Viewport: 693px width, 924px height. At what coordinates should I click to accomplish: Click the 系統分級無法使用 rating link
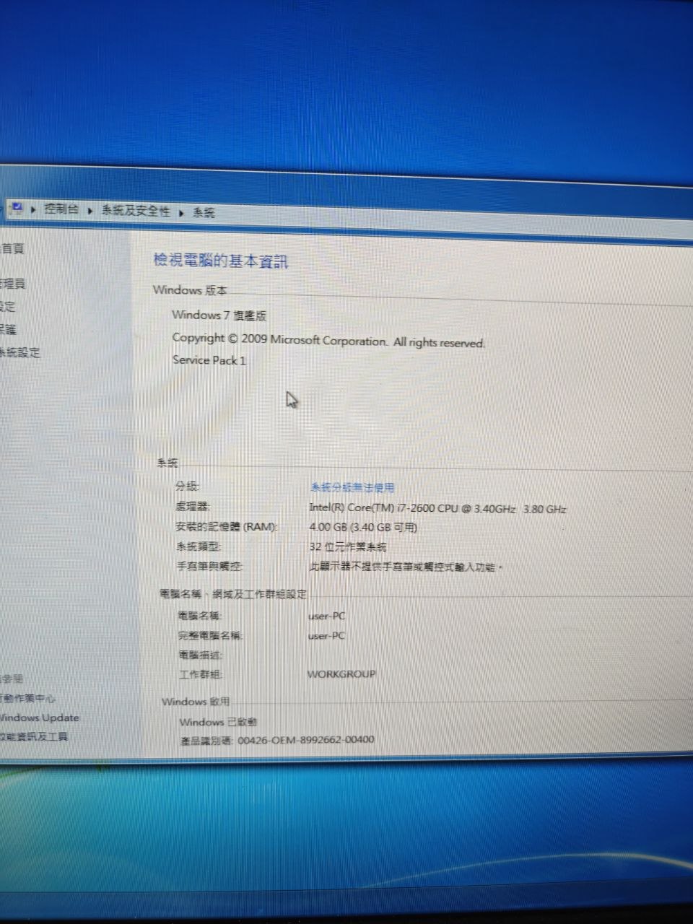pyautogui.click(x=352, y=488)
